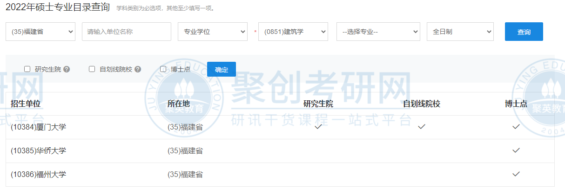Viewport: 565px width, 196px height.
Task: Open the 福建省 province dropdown
Action: pos(40,32)
